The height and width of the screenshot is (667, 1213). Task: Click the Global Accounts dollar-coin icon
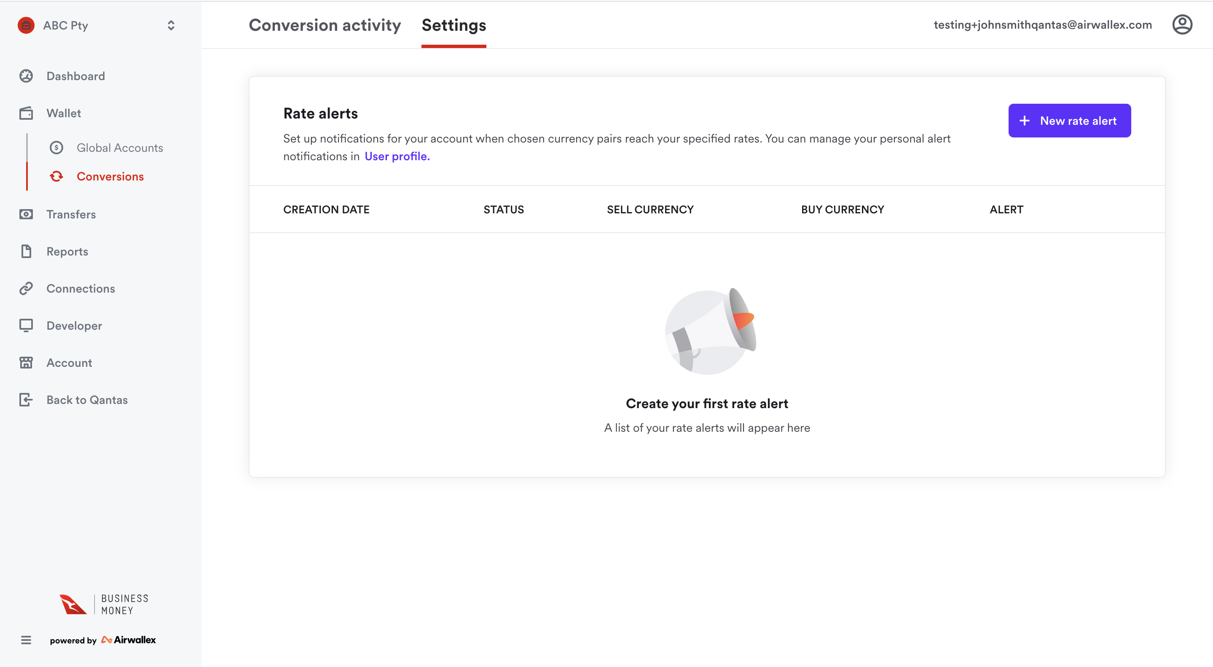click(x=56, y=148)
